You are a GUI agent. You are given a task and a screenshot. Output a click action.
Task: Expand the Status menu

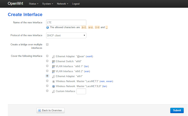[x=33, y=4]
